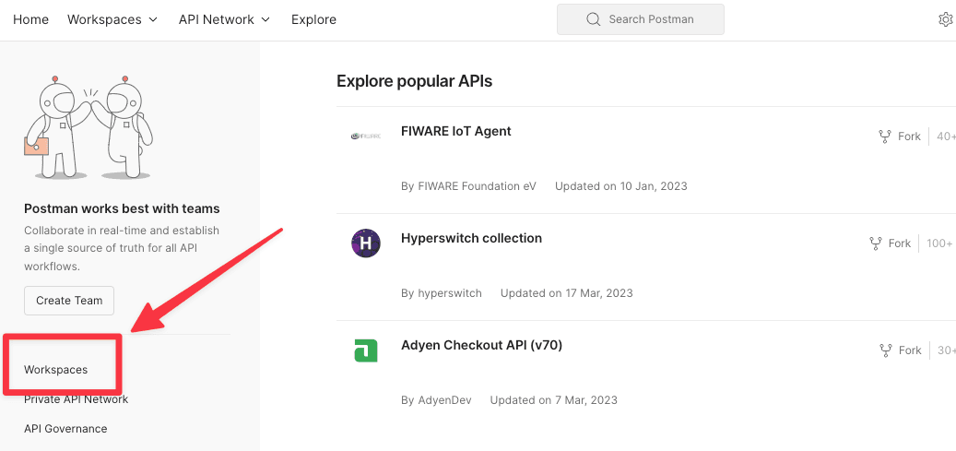Screen dimensions: 956x451
Task: Open the Home page
Action: (30, 19)
